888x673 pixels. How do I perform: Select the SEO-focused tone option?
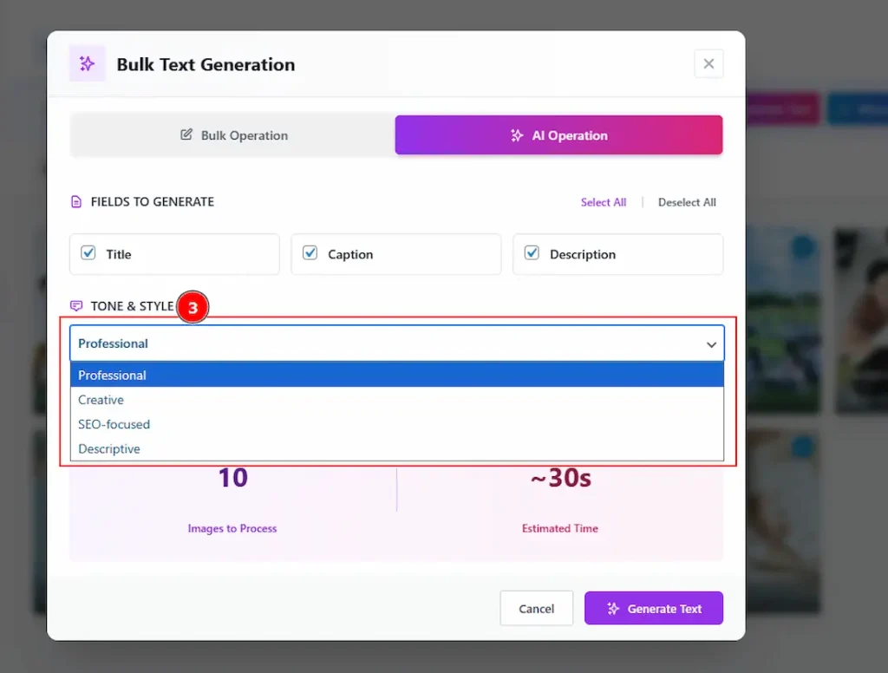pyautogui.click(x=114, y=424)
